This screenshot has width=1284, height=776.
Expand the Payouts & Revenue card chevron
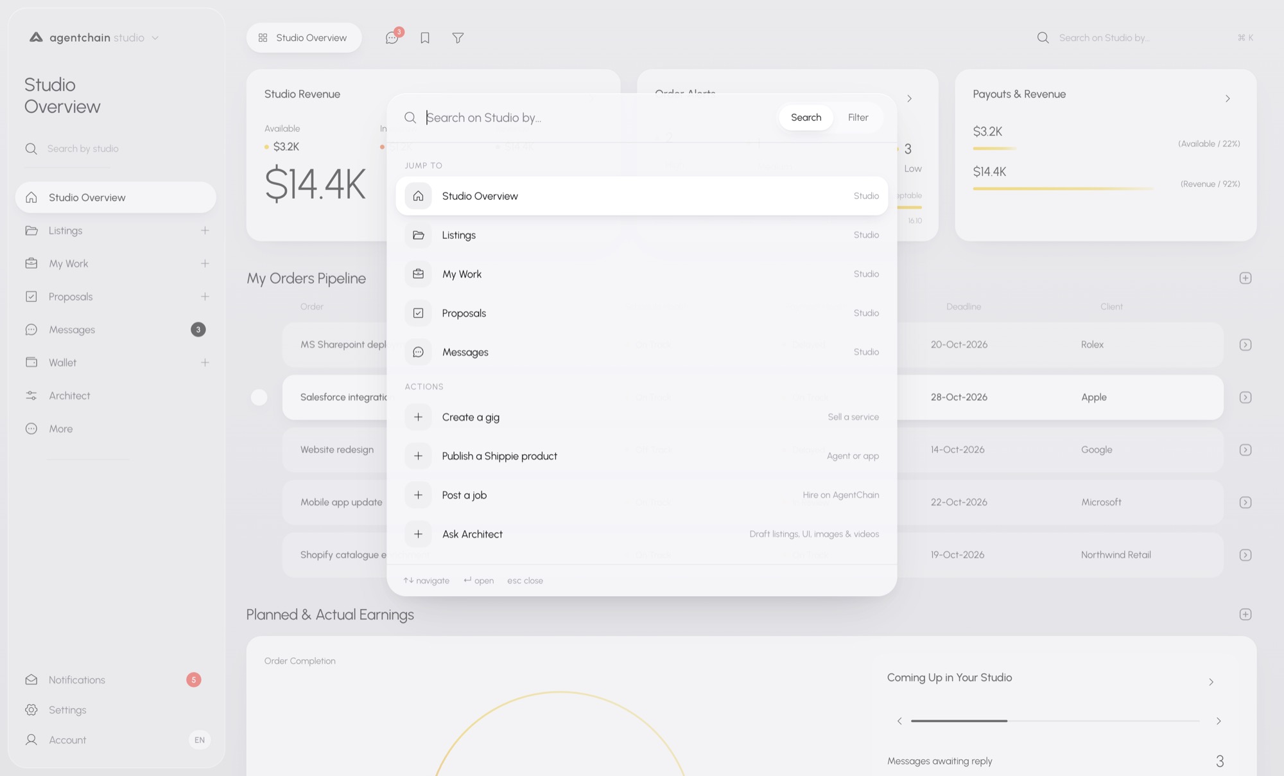[1228, 98]
